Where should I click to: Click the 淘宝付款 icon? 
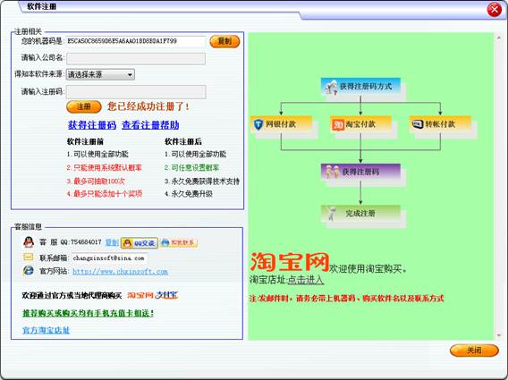[x=338, y=124]
